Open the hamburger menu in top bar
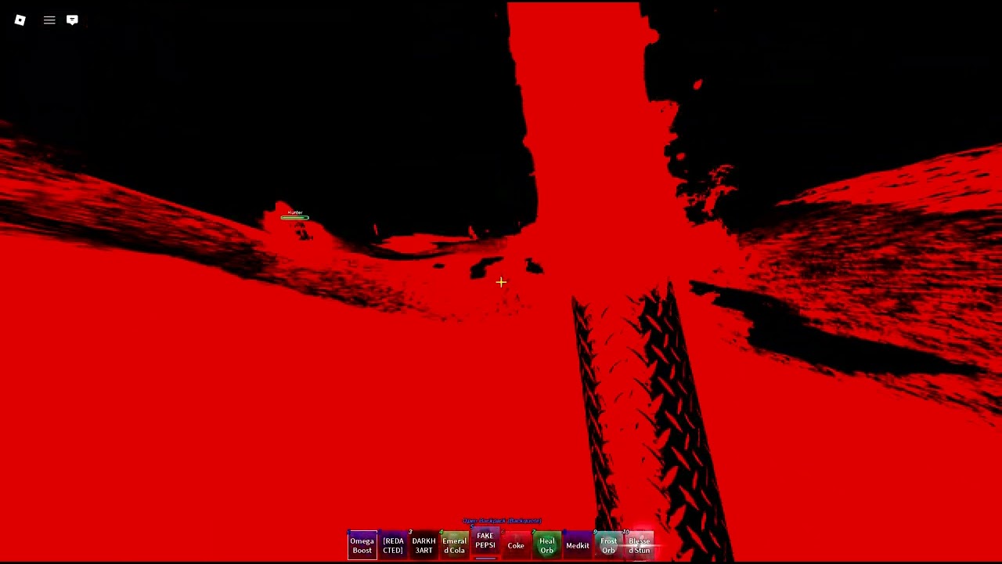 coord(49,20)
